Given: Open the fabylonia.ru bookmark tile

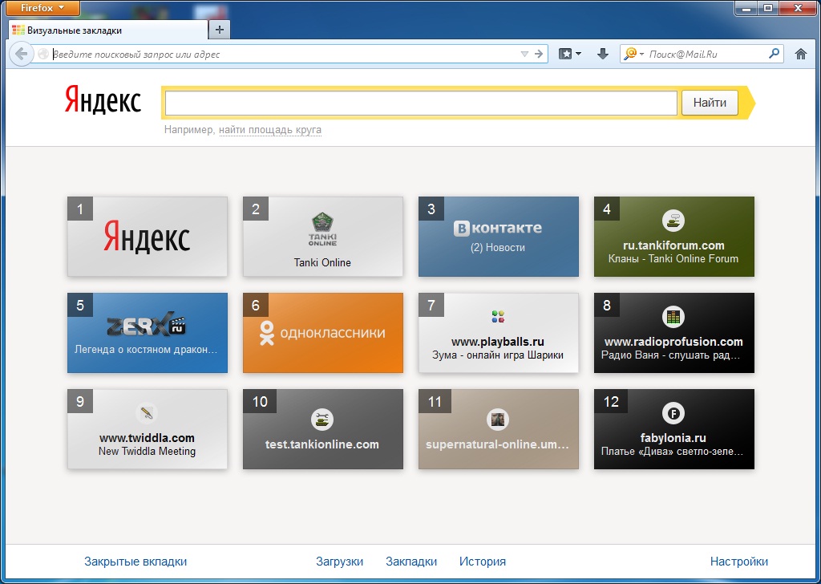Looking at the screenshot, I should pos(673,429).
